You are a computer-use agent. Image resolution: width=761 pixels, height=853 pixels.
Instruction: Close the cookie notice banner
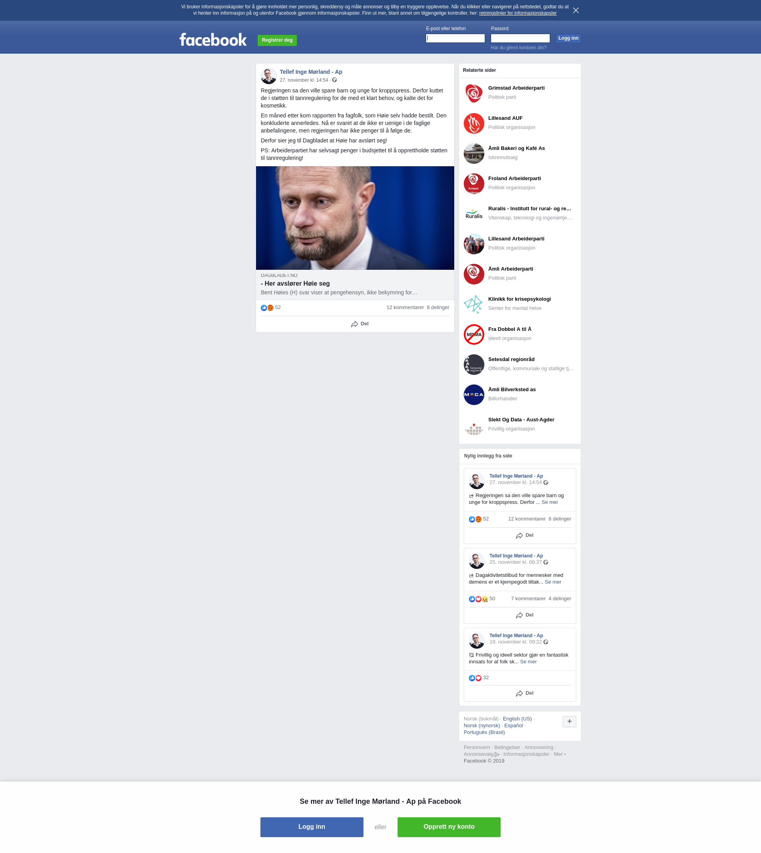pyautogui.click(x=576, y=10)
